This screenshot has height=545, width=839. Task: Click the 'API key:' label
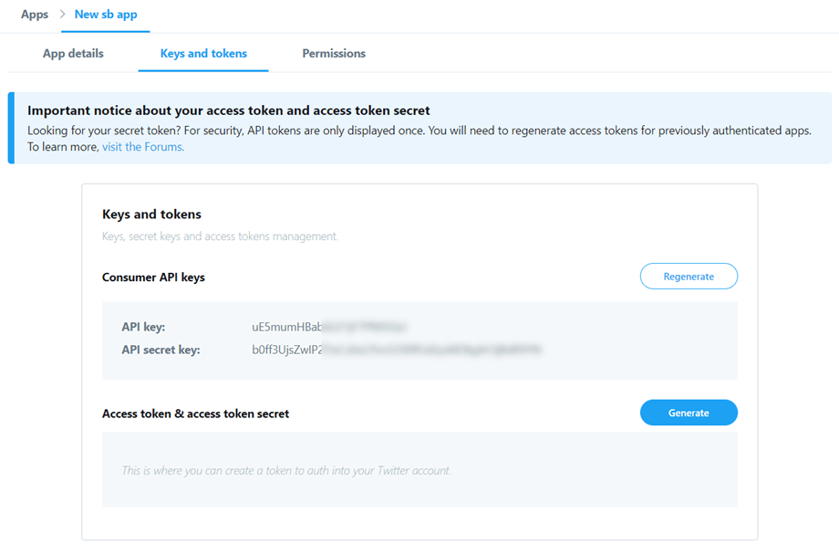click(x=143, y=327)
